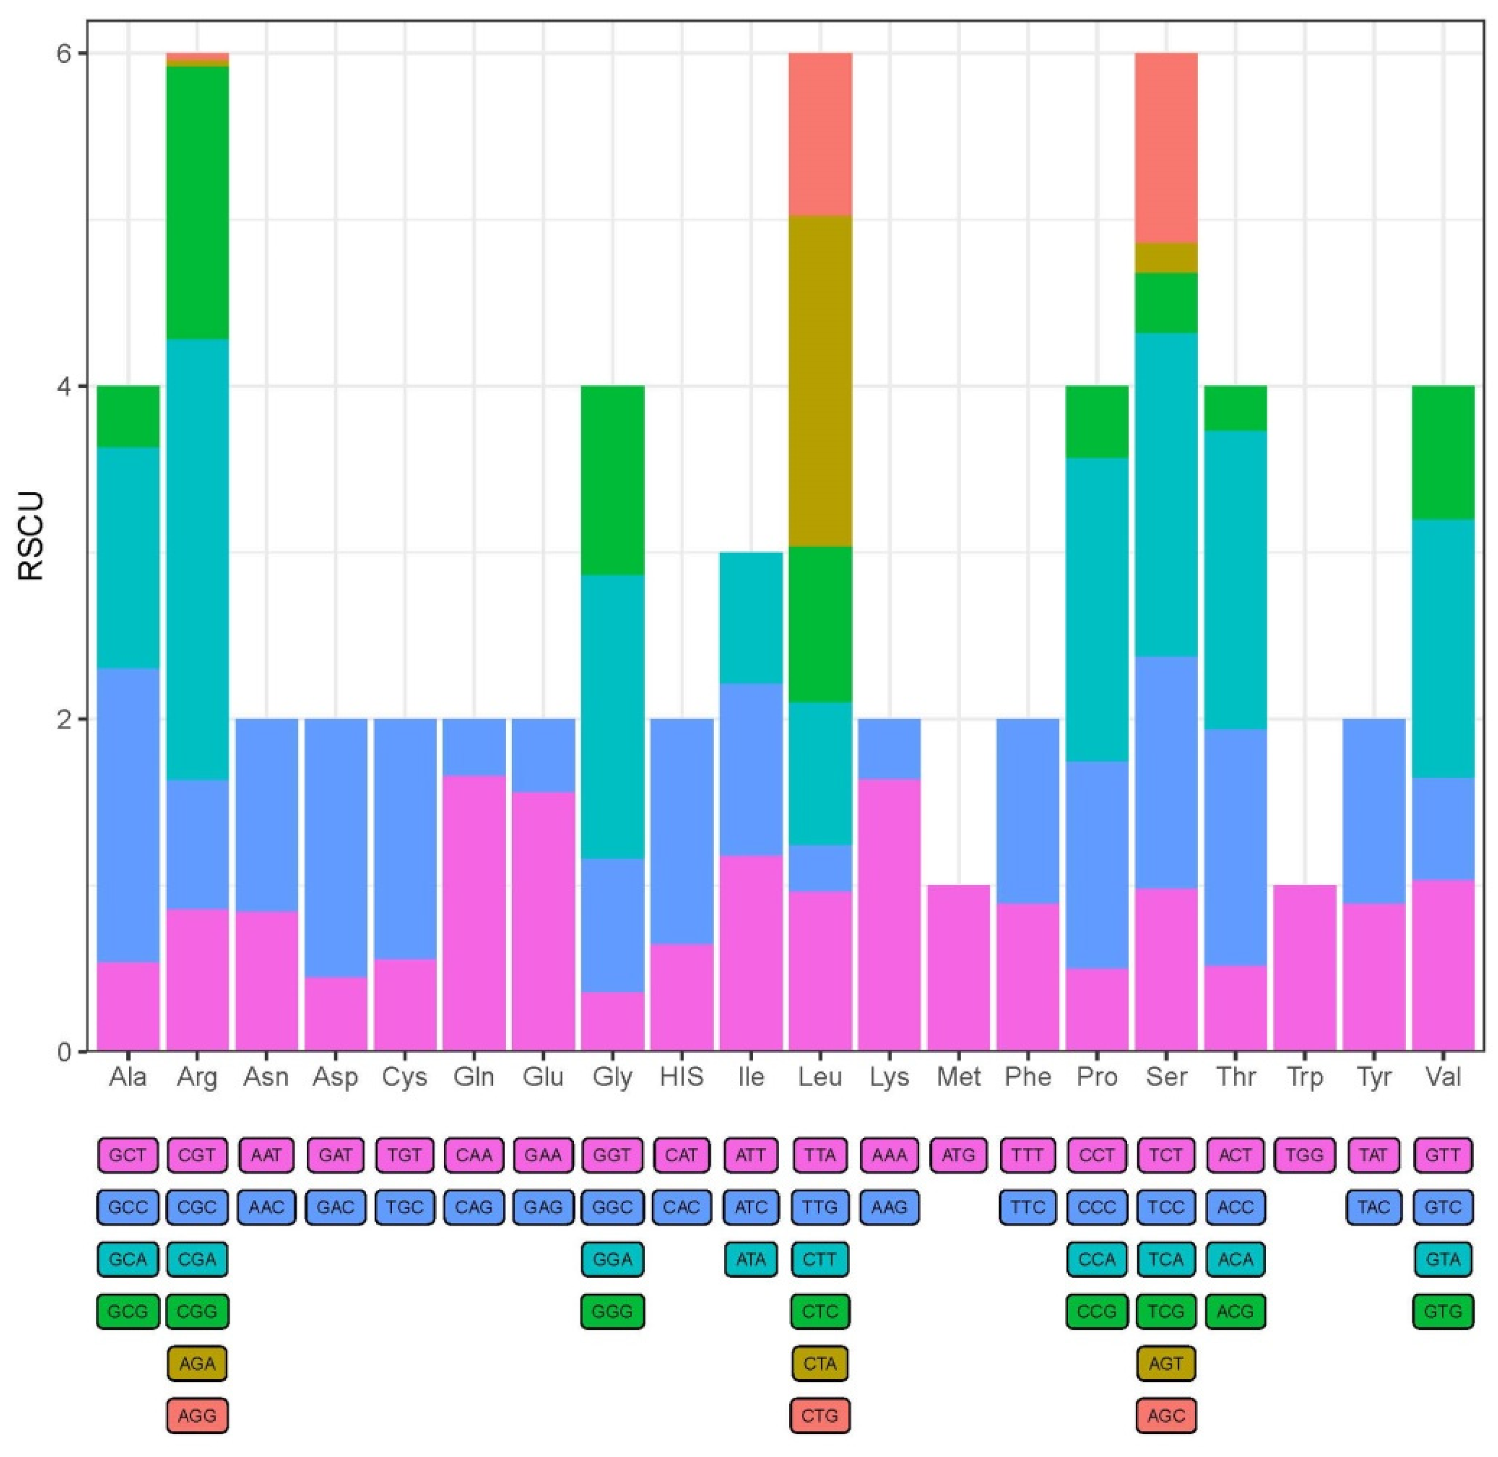
Task: Click the AGC codon legend box
Action: (x=1166, y=1415)
